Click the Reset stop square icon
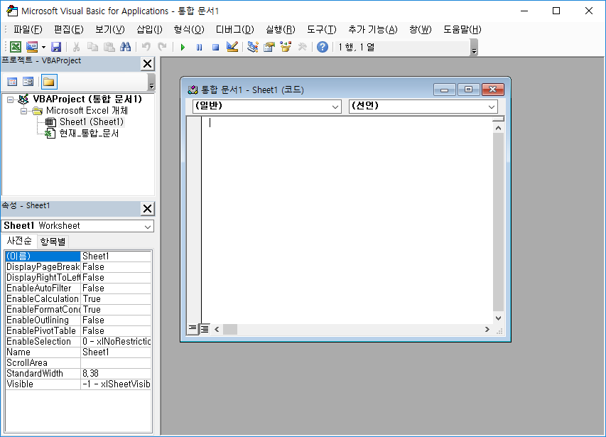Viewport: 606px width, 437px height. click(216, 47)
